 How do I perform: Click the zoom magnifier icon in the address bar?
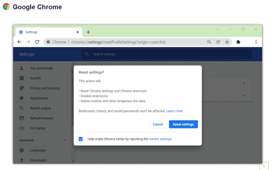click(x=209, y=42)
